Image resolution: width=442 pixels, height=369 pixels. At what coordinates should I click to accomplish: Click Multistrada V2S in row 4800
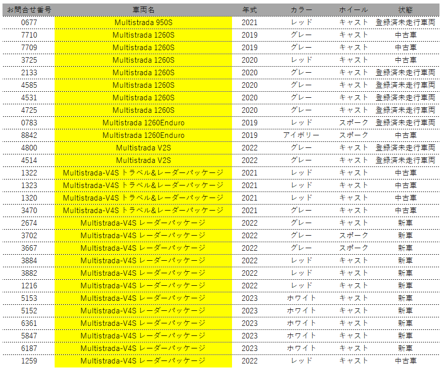pos(143,148)
